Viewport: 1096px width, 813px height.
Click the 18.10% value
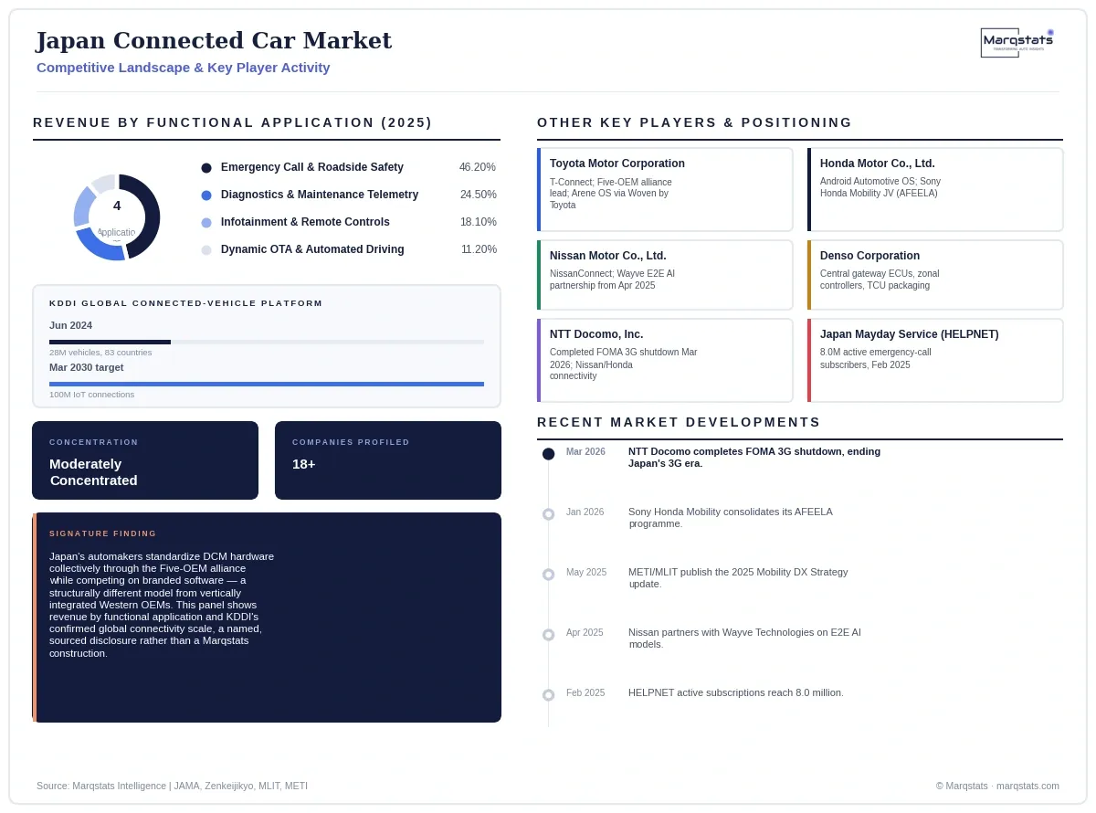pos(479,222)
